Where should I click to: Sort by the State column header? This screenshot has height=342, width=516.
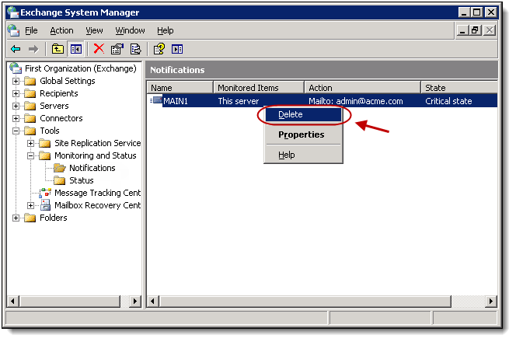point(459,88)
